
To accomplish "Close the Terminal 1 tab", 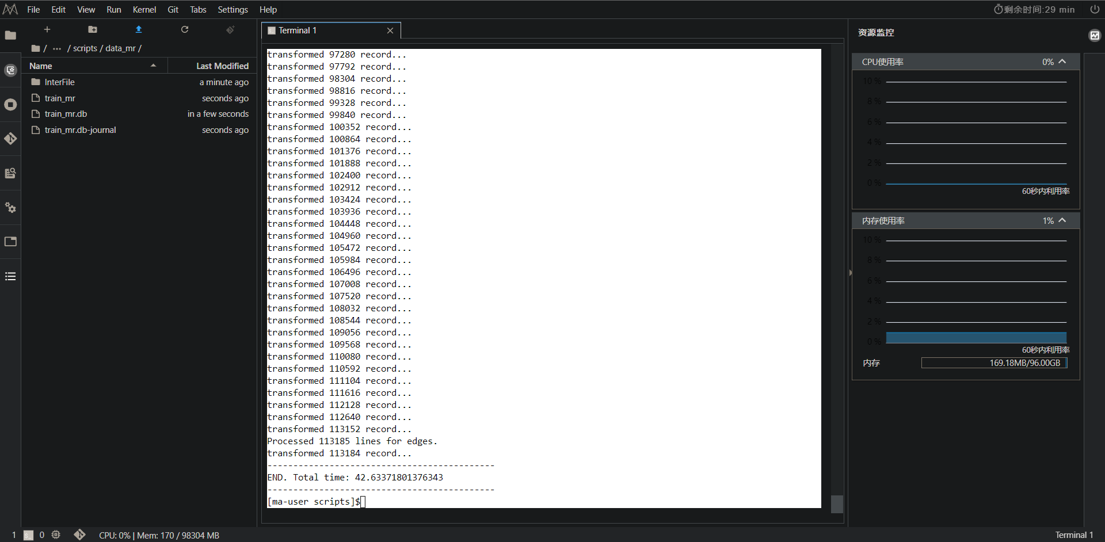I will coord(390,30).
